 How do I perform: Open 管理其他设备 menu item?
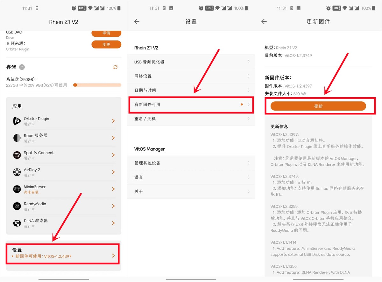coord(191,163)
